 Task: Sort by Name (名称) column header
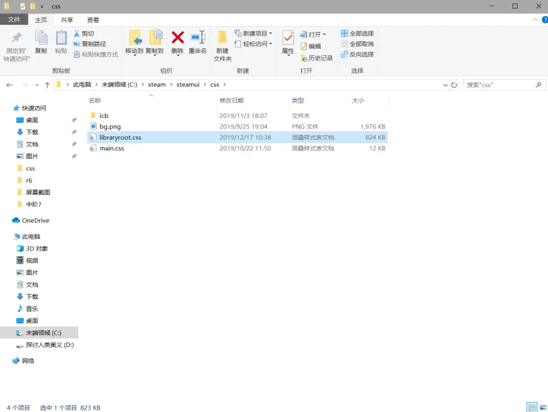click(95, 101)
